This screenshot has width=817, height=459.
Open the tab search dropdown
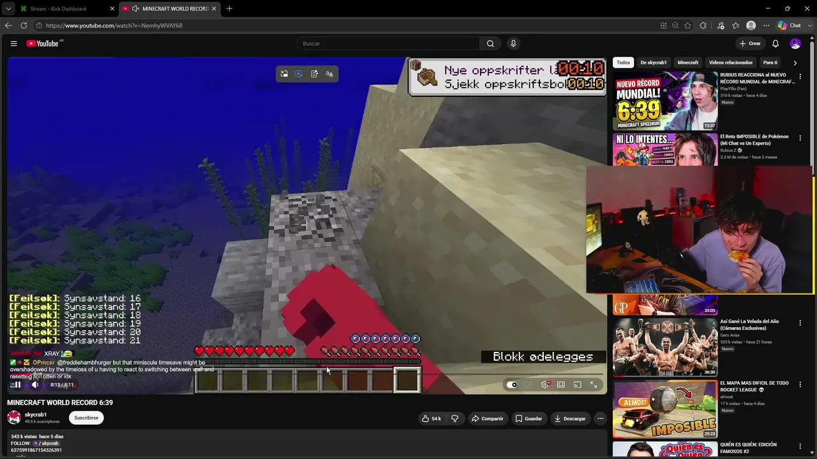click(x=8, y=8)
